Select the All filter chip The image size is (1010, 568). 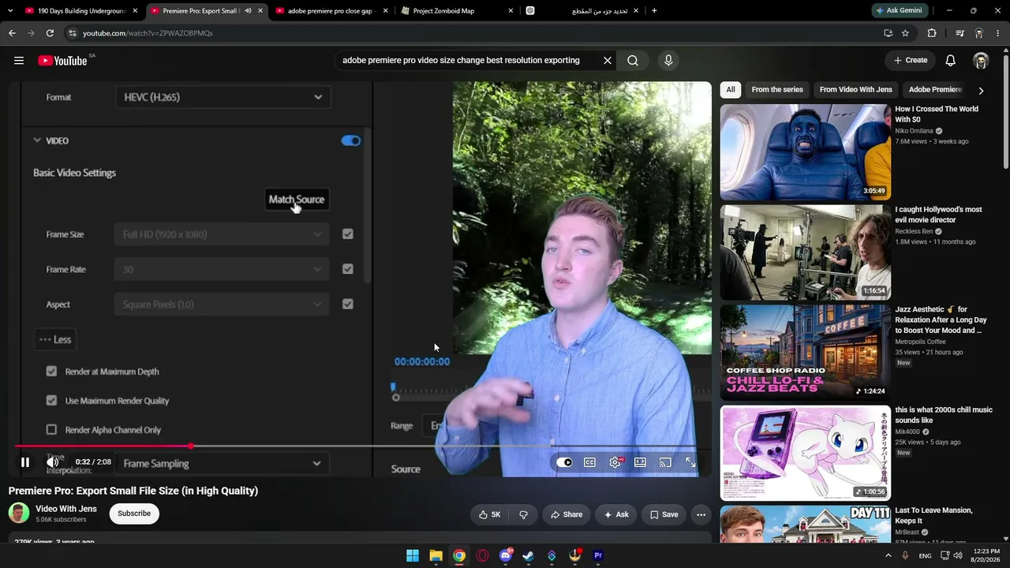coord(731,90)
